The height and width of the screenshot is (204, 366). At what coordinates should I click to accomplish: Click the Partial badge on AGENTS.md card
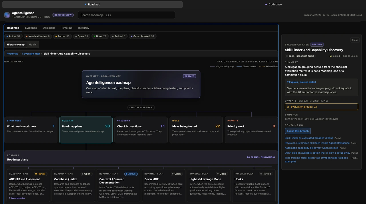click(40, 174)
